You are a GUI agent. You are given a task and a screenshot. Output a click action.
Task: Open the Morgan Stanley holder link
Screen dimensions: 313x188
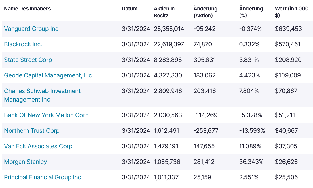click(x=25, y=162)
